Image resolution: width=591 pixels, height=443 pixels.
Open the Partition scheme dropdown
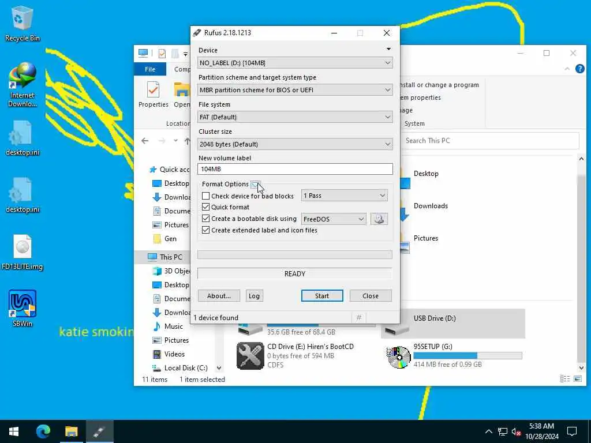point(295,90)
